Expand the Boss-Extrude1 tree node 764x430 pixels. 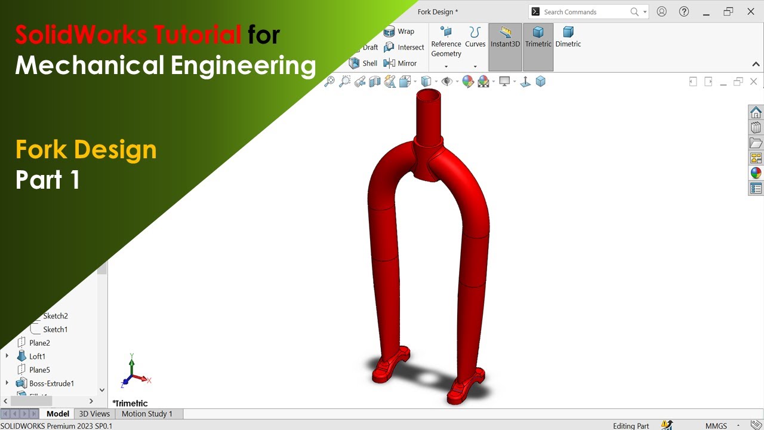point(7,383)
